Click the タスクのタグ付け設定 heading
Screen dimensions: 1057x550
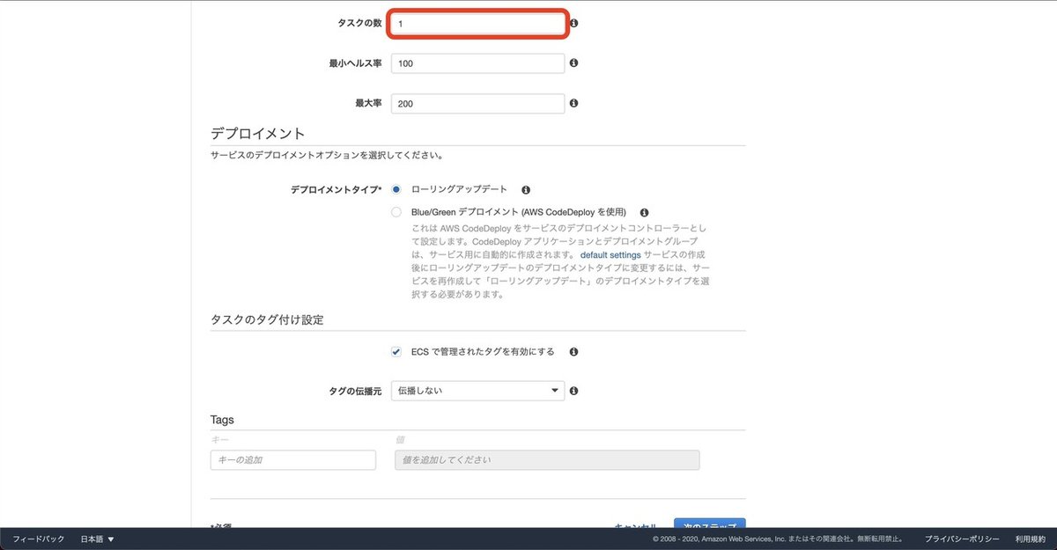click(x=267, y=319)
